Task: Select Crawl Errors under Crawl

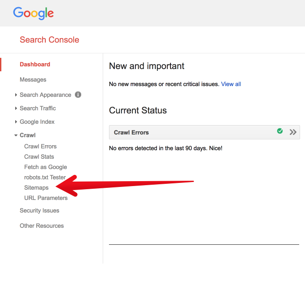Action: pyautogui.click(x=40, y=147)
